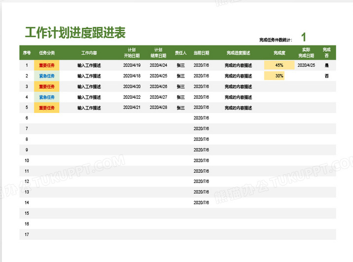
Task: Click the completed task count number 1
Action: click(304, 37)
